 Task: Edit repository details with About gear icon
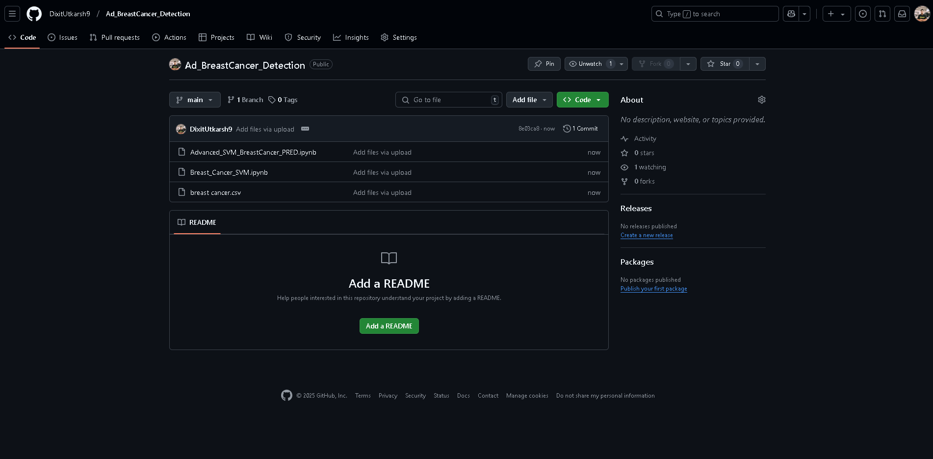tap(762, 100)
